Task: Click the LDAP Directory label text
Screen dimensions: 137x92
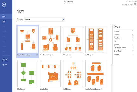Action: pos(67,89)
